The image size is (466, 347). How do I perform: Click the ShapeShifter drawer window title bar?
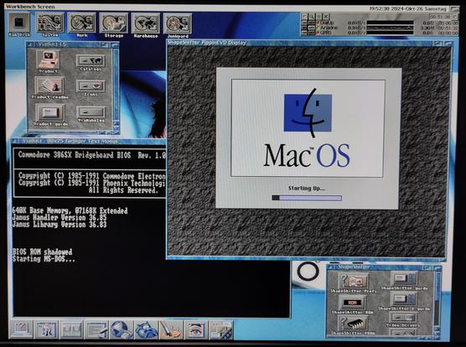384,267
